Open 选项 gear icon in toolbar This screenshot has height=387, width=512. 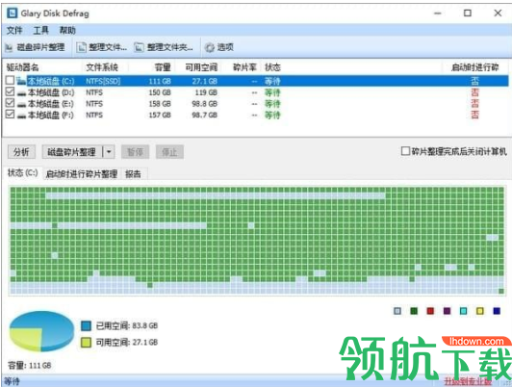click(209, 48)
